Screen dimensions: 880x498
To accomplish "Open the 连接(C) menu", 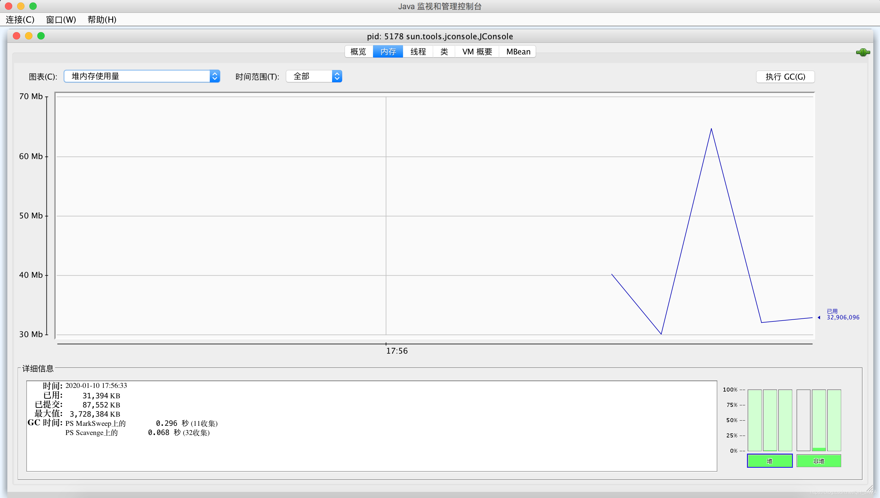I will coord(20,20).
